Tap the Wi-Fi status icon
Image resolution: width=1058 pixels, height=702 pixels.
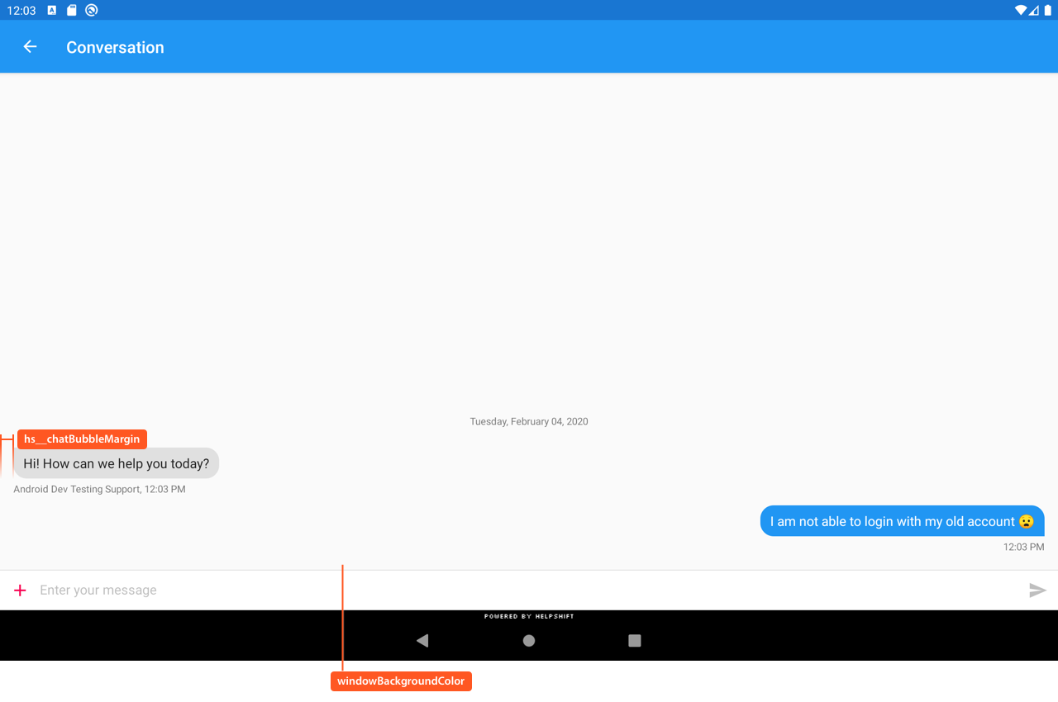click(1021, 11)
